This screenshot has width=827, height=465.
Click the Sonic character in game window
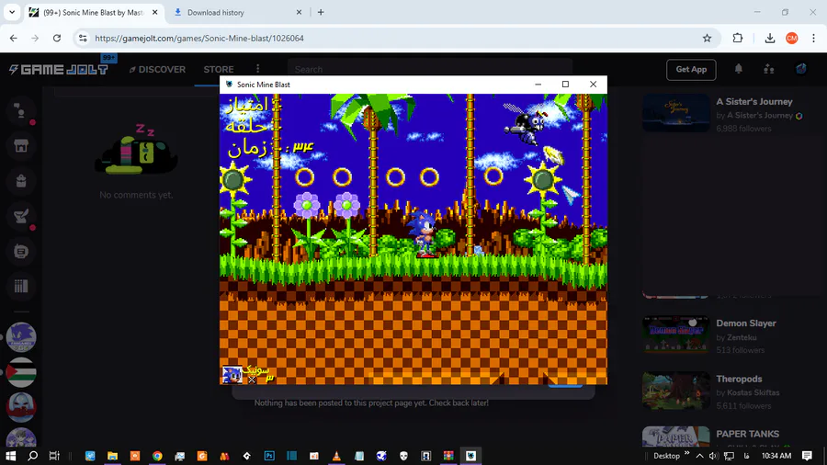coord(424,234)
